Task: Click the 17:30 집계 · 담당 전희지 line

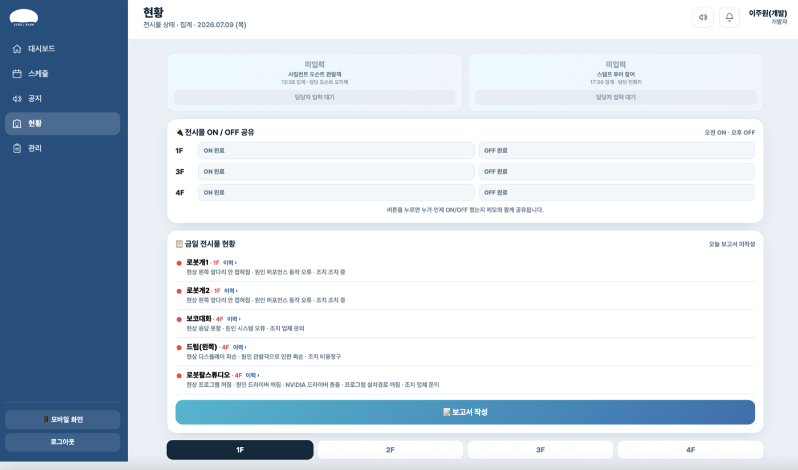Action: 616,83
